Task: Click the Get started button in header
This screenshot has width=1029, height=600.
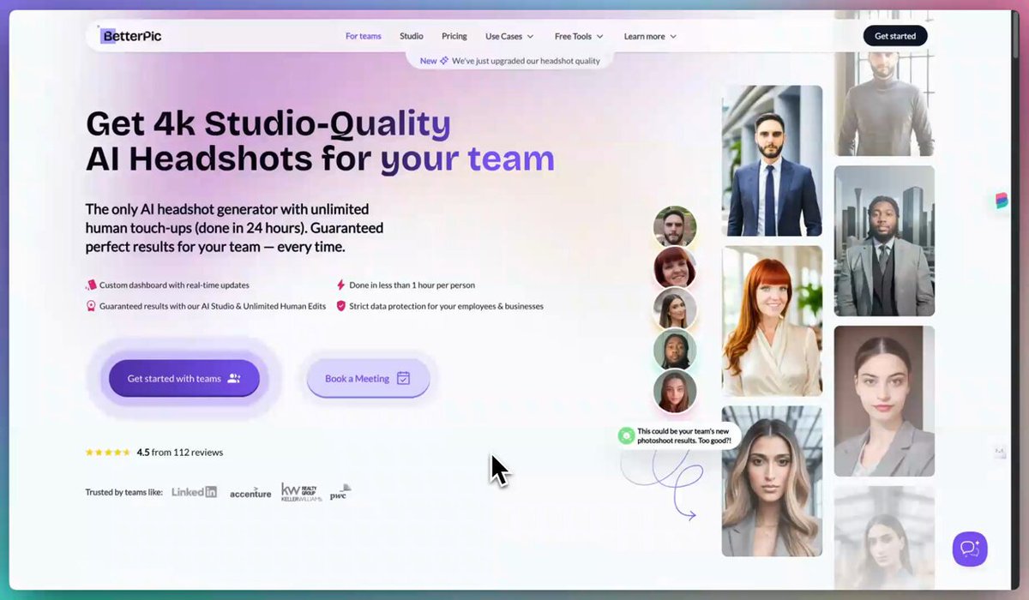Action: click(x=895, y=36)
